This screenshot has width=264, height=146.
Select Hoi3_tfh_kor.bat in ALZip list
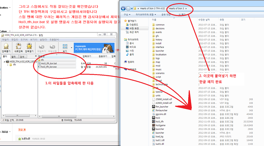click(47, 63)
